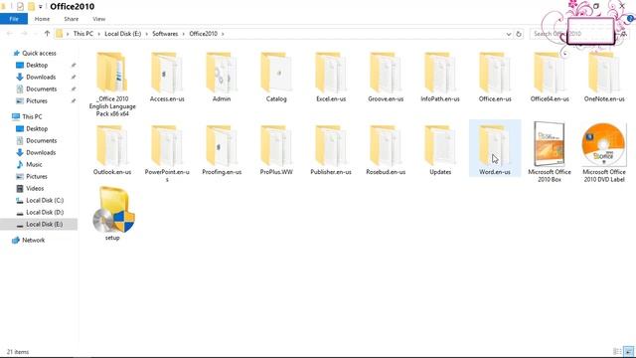
Task: Select Quick access in navigation pane
Action: (x=39, y=53)
